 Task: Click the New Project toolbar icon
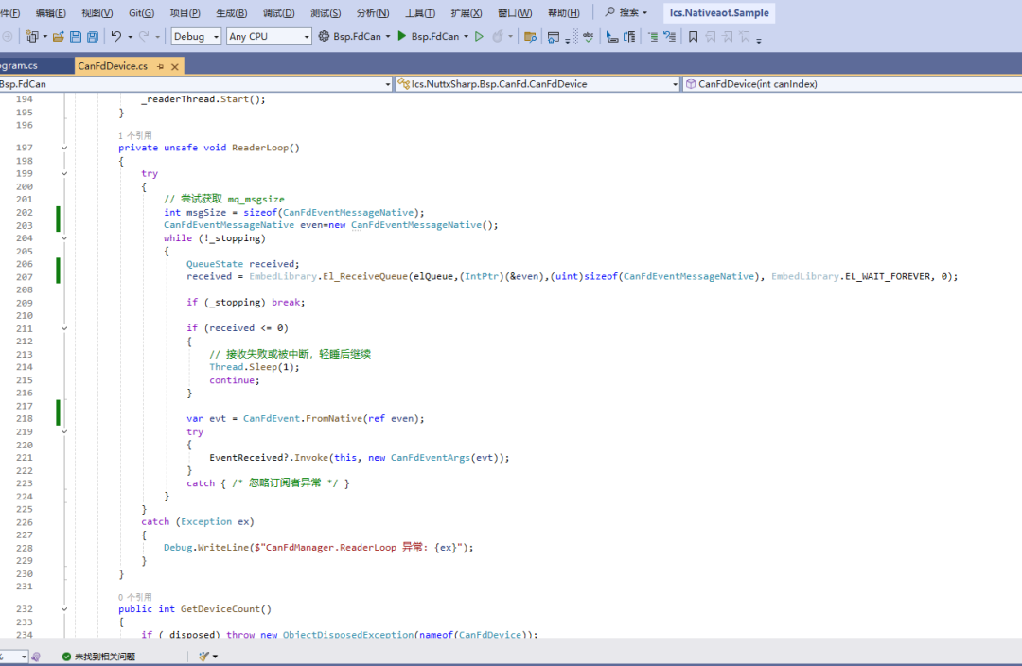point(32,37)
